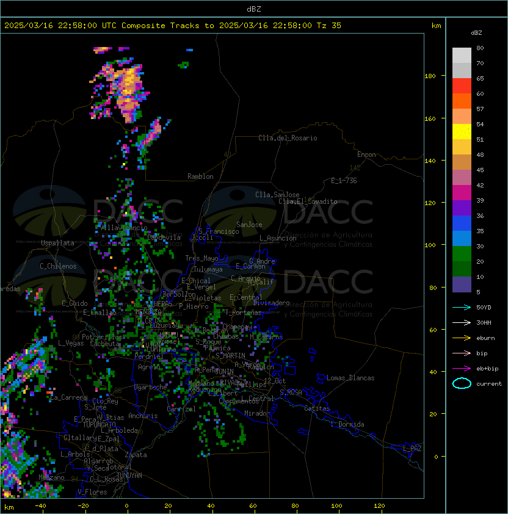Click the 'Manzano' map label

(51, 477)
